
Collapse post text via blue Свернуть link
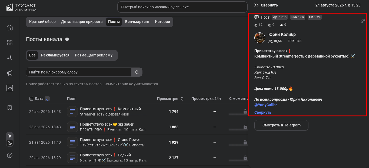[x=263, y=112]
